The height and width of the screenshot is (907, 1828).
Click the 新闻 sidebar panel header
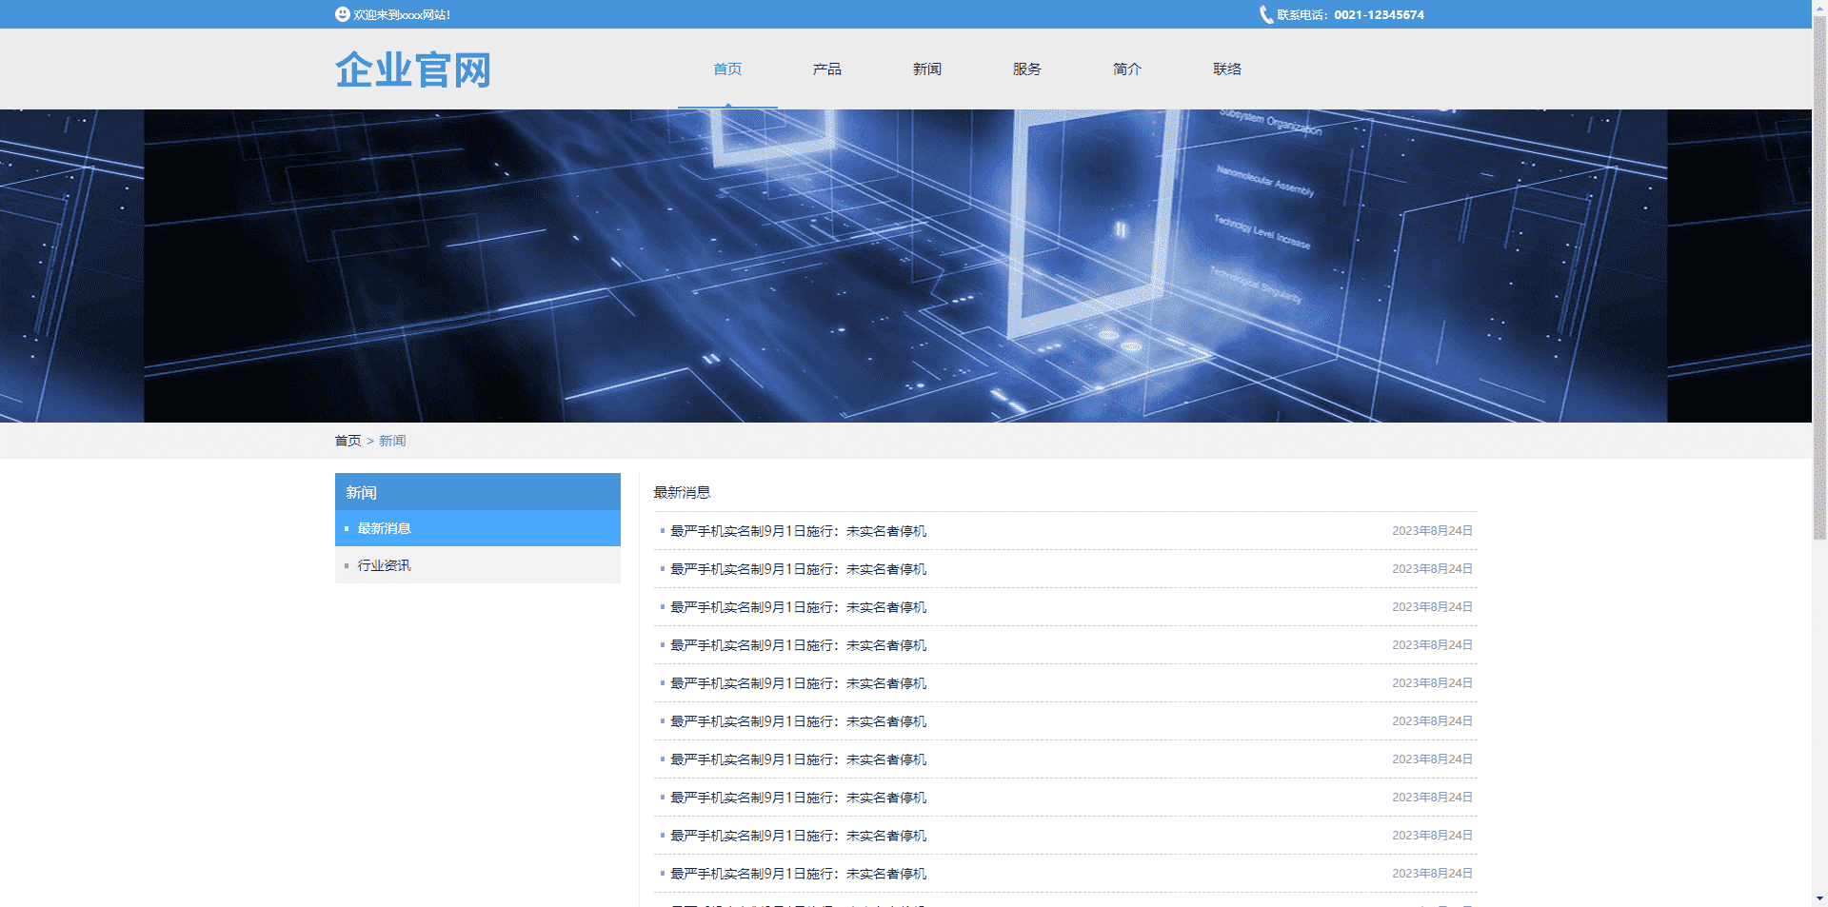pos(478,492)
